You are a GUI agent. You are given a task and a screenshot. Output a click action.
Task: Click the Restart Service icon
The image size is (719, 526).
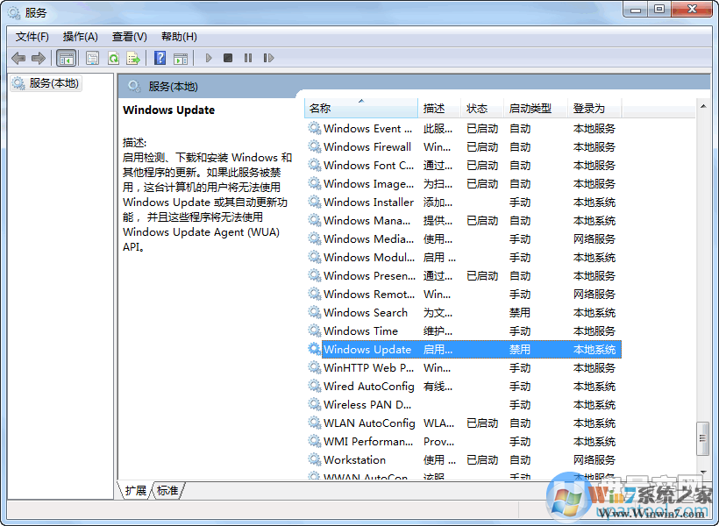click(268, 58)
